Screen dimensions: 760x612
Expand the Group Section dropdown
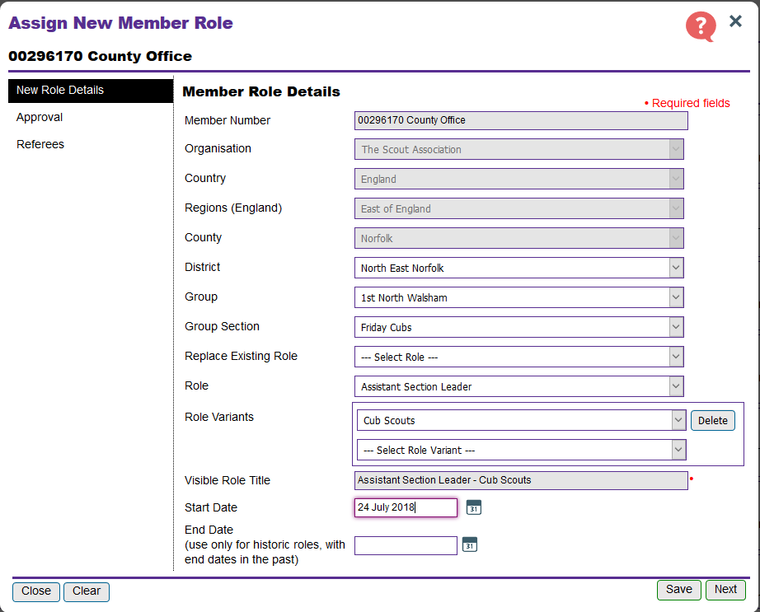[x=518, y=327]
